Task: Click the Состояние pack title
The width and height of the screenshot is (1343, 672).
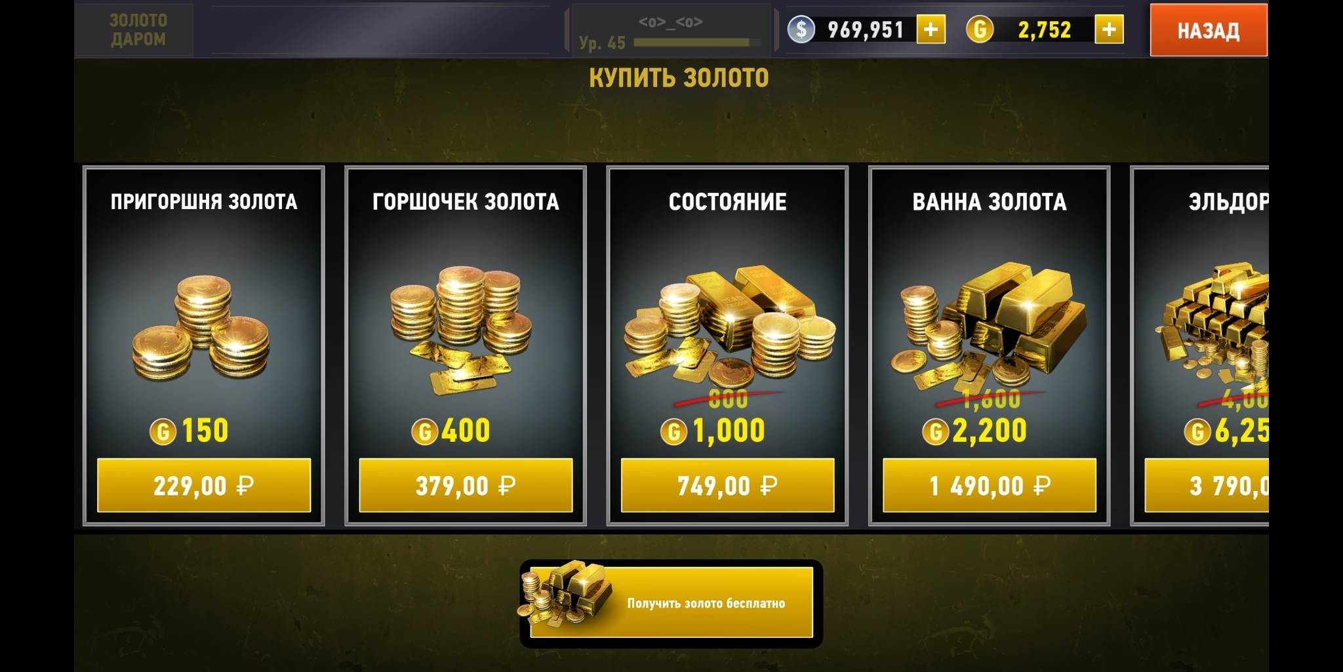Action: [727, 201]
